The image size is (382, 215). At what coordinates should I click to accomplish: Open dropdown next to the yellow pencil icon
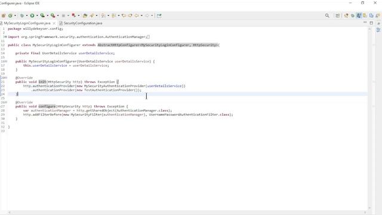[97, 16]
